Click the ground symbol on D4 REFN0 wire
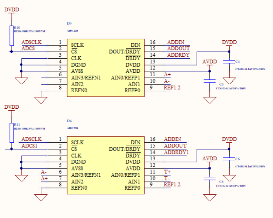The width and height of the screenshot is (273, 218). [41, 198]
